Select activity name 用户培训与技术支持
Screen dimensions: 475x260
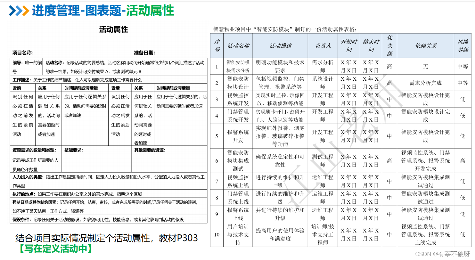click(238, 234)
